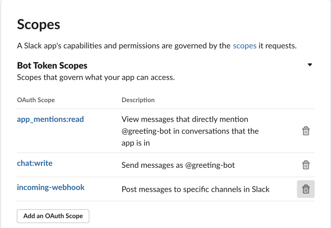Delete the app_mentions:read scope via trash icon
The width and height of the screenshot is (331, 228).
coord(306,131)
